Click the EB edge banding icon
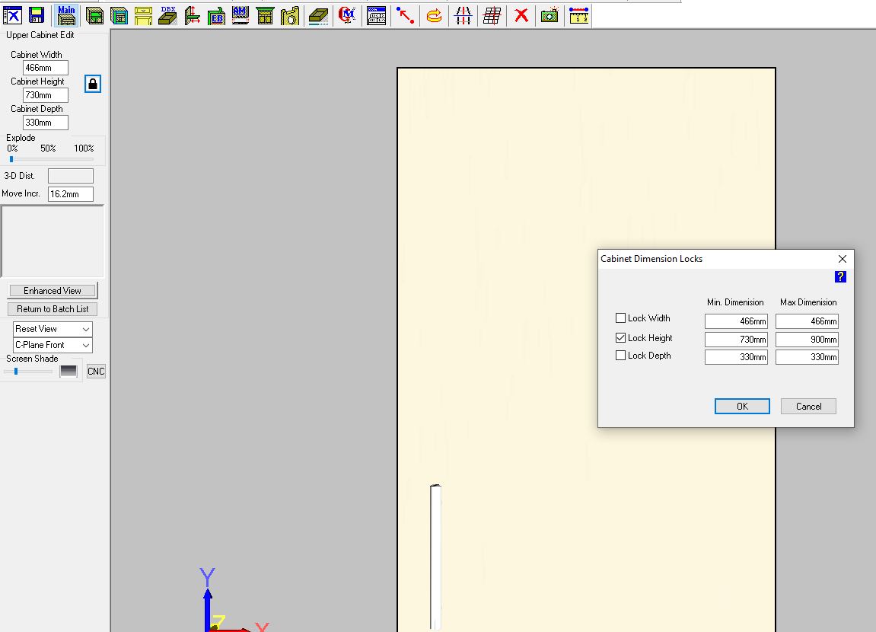876x632 pixels. pyautogui.click(x=216, y=15)
